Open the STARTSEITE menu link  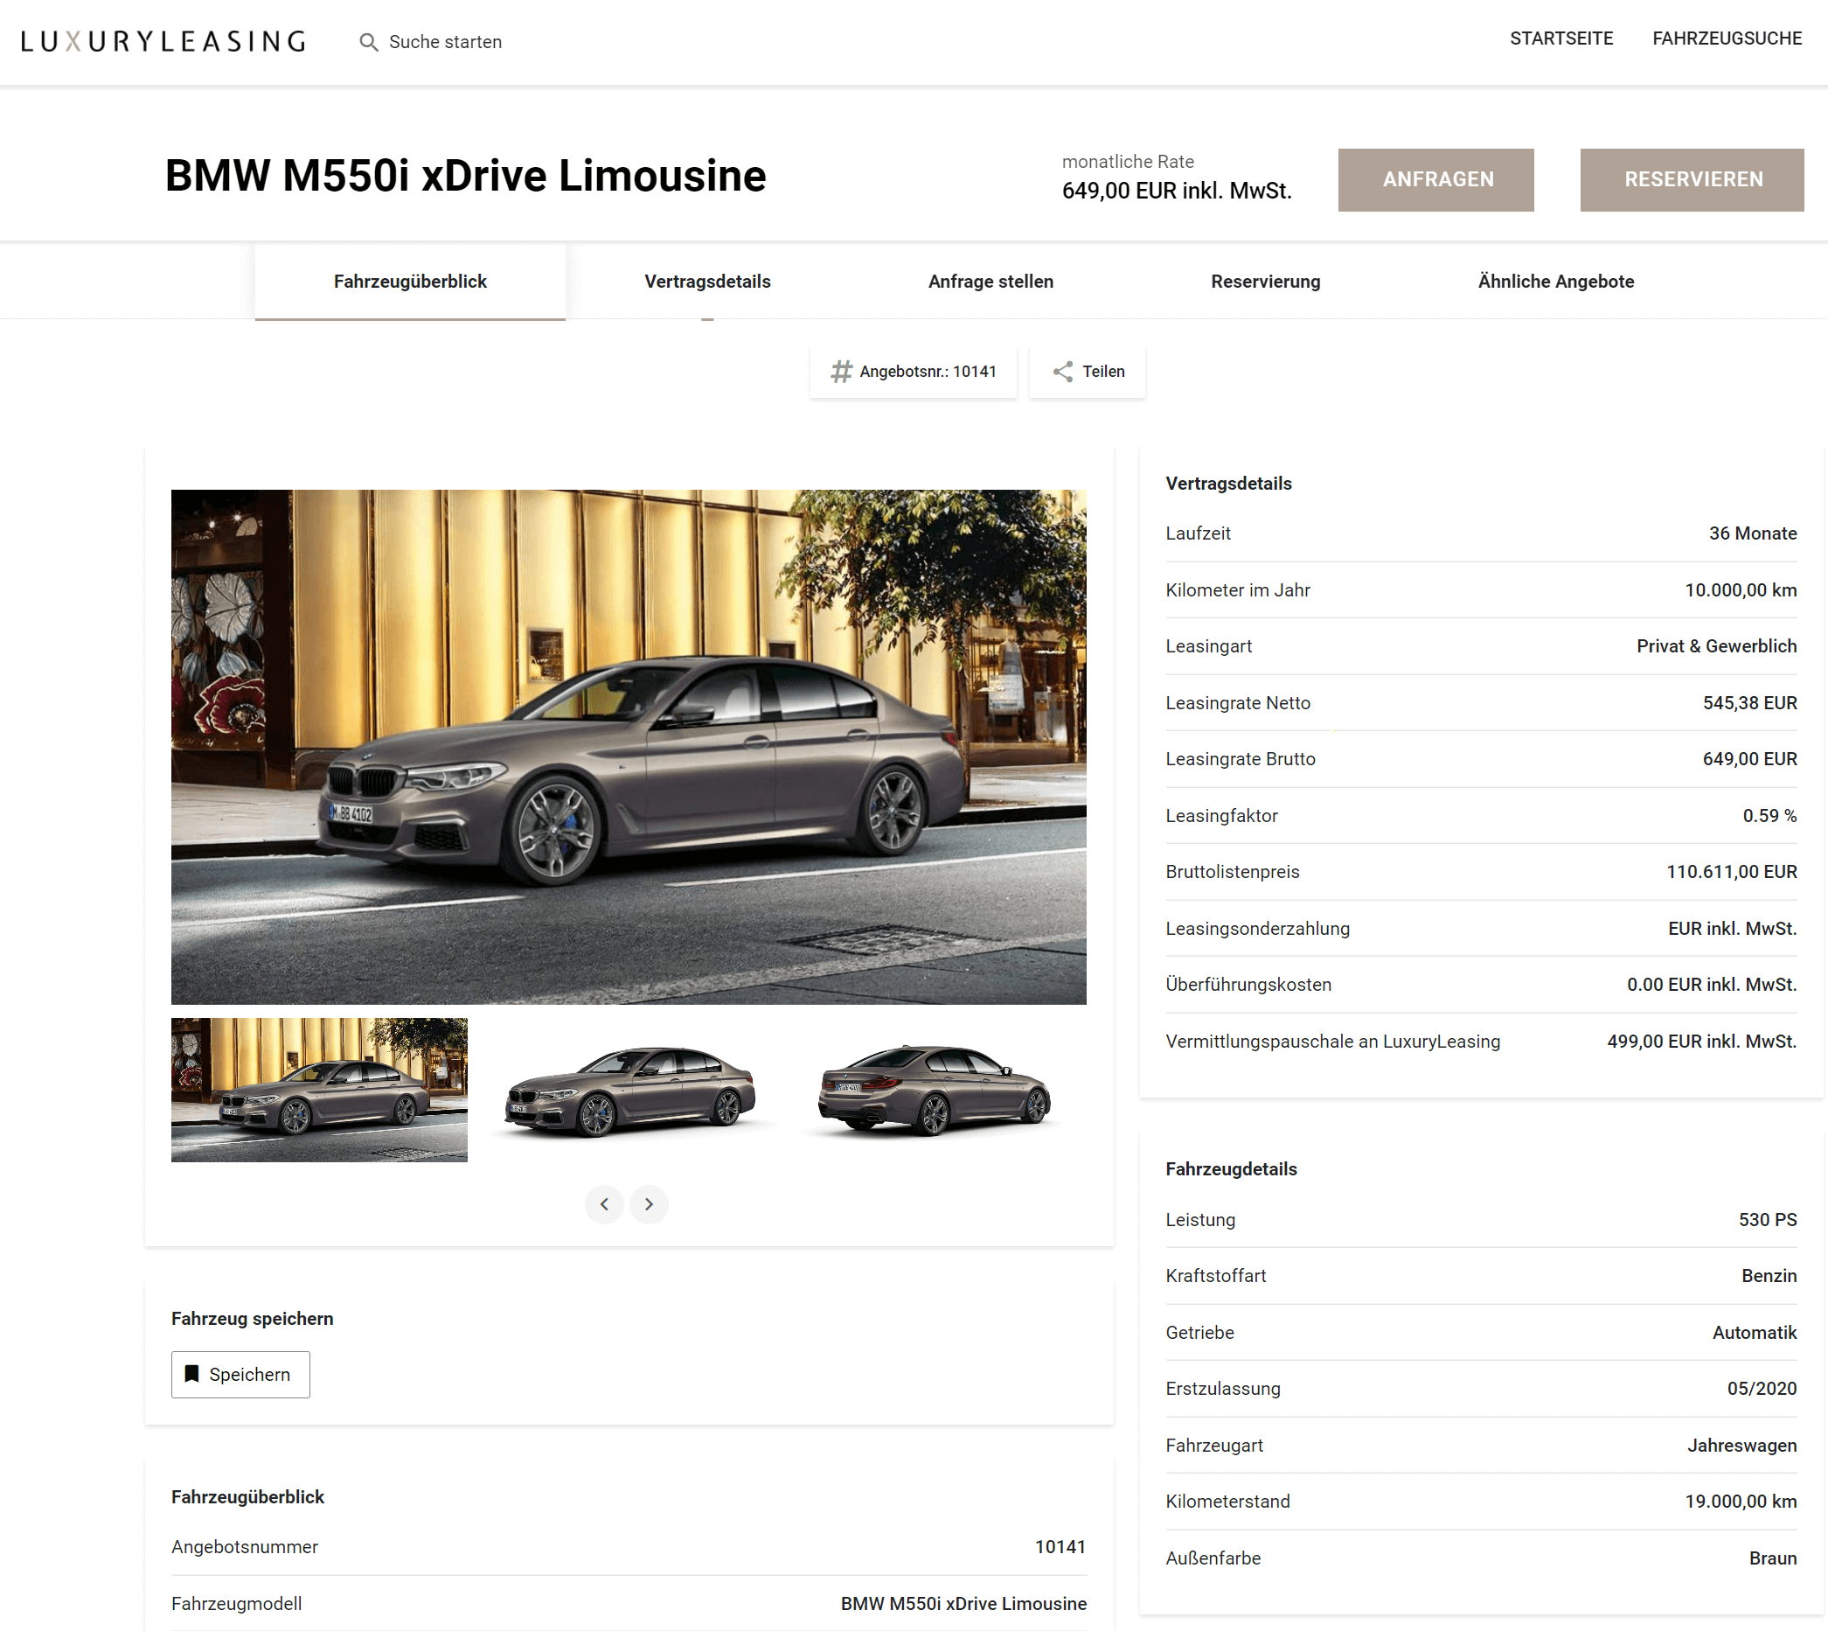point(1561,38)
